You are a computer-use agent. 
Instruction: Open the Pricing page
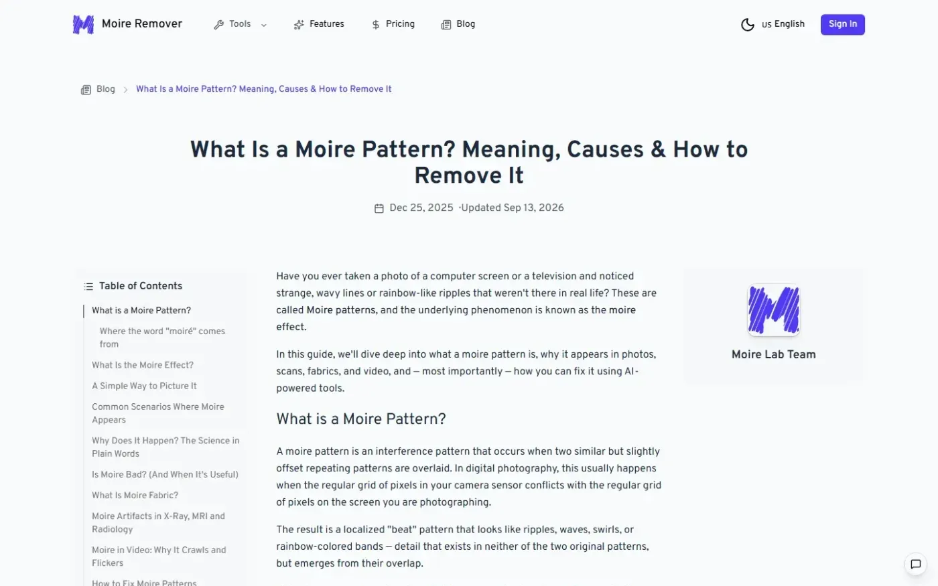(393, 24)
